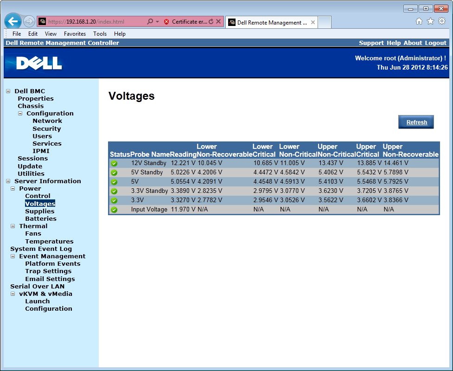The image size is (453, 371).
Task: Reload the page using the address bar refresh icon
Action: coord(211,21)
